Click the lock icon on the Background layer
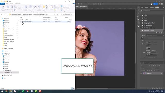The width and height of the screenshot is (165, 93). [x=161, y=73]
